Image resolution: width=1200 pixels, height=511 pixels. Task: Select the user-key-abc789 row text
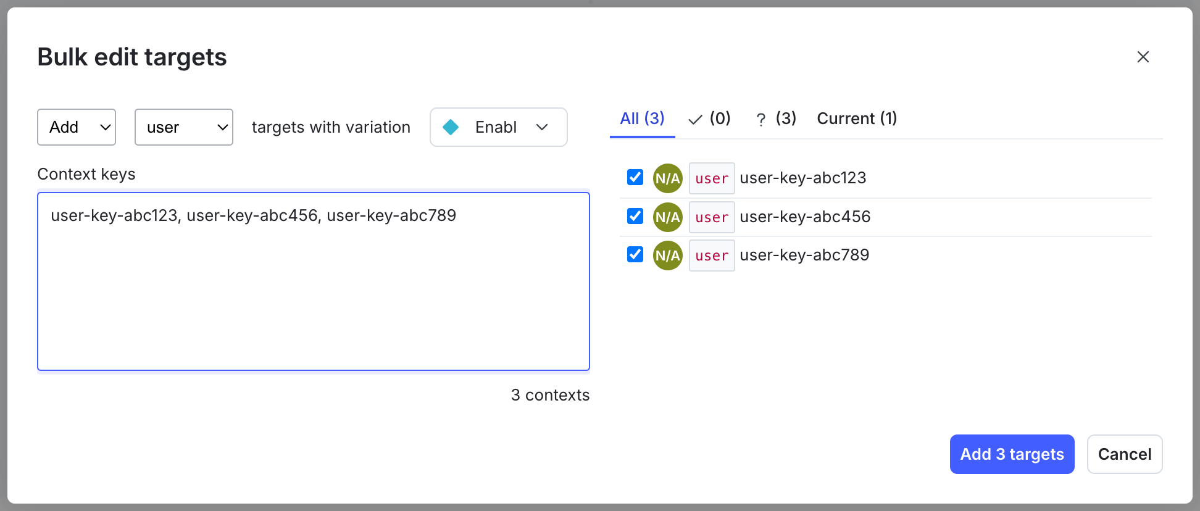click(804, 255)
